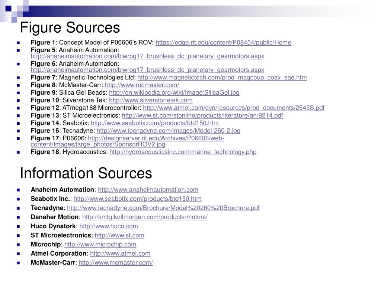Click the 'Atmel Corporation' bold label

(58, 253)
